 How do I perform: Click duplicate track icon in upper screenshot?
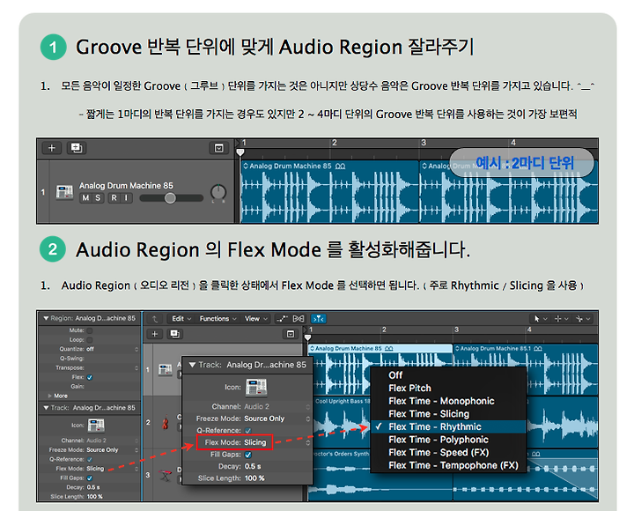click(x=77, y=148)
